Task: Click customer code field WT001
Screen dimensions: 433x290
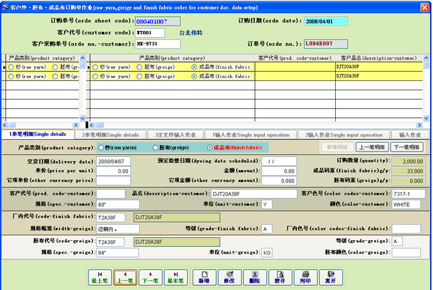Action: [x=150, y=33]
